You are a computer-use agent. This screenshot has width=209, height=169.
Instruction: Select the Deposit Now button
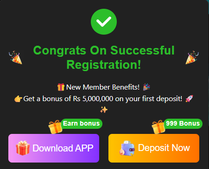(154, 148)
